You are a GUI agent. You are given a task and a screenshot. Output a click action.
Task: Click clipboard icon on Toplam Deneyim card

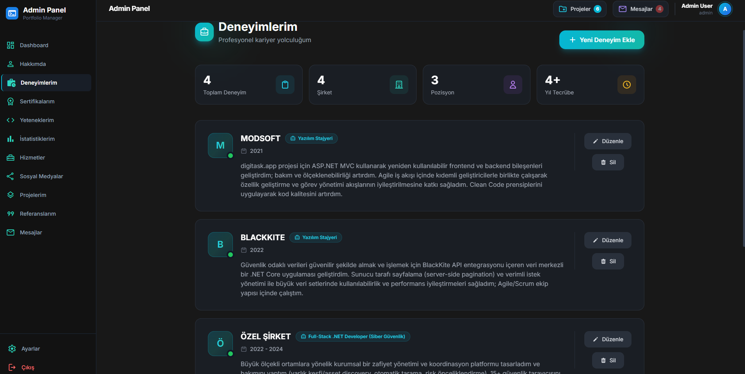point(285,85)
